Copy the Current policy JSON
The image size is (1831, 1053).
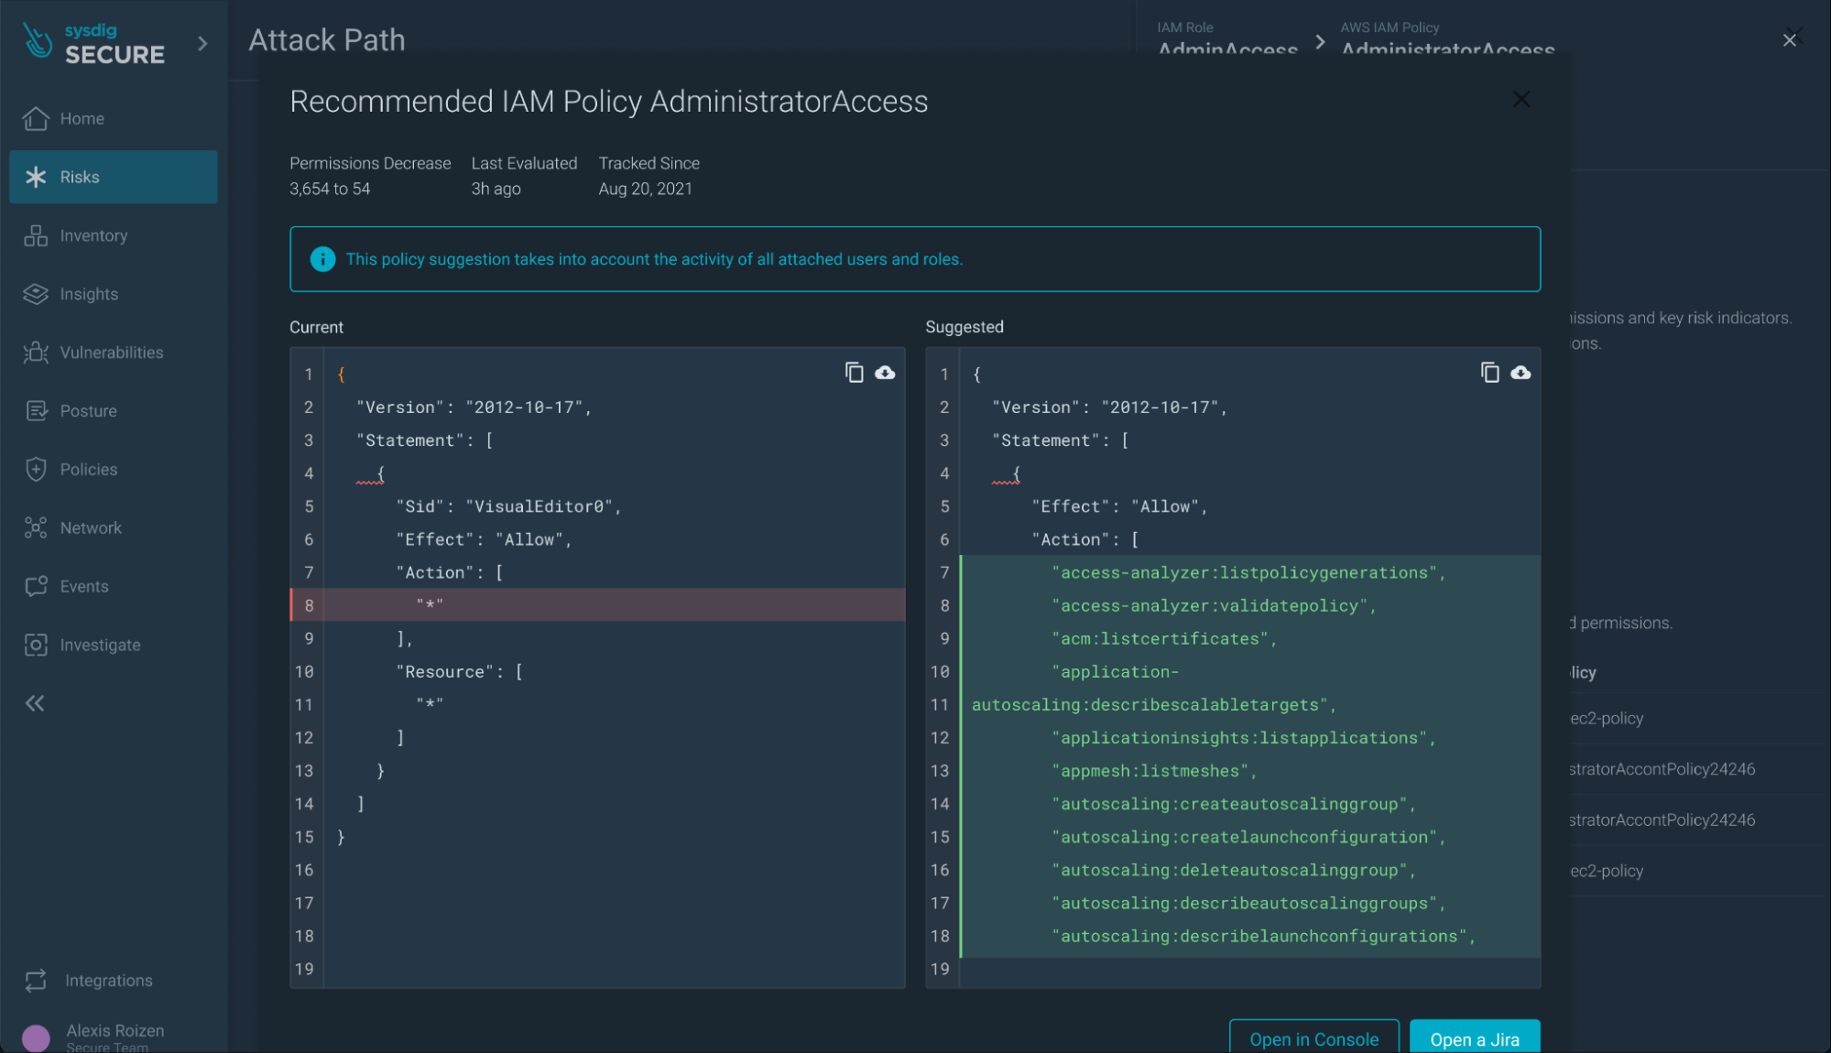(x=854, y=372)
